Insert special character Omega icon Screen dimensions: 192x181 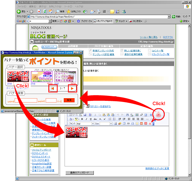(x=132, y=123)
